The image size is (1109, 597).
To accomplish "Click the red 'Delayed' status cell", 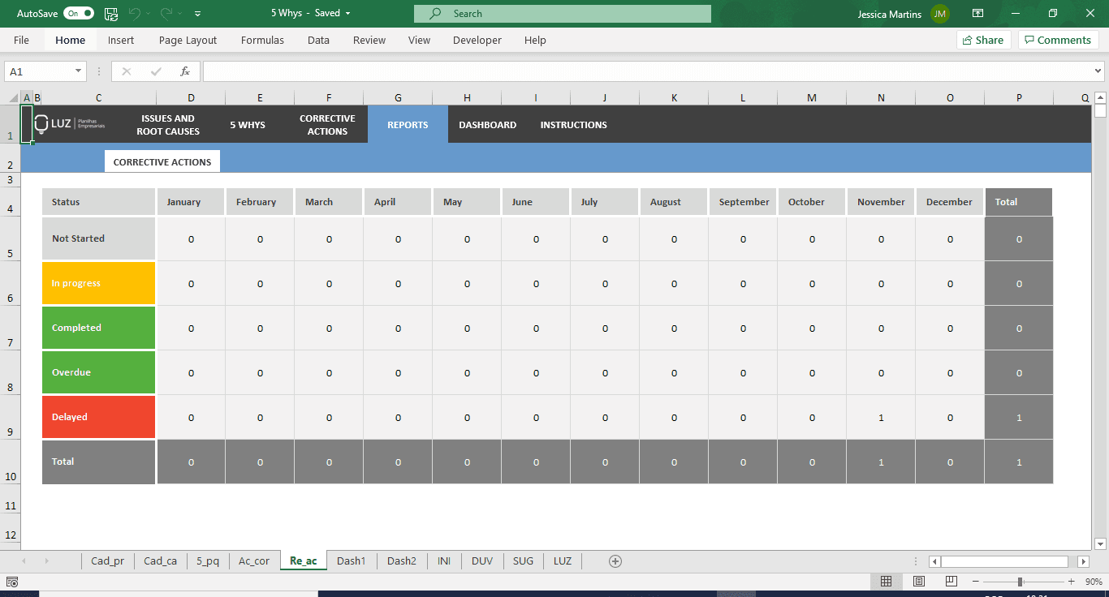I will click(98, 417).
